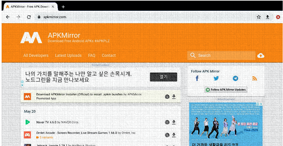Open the APKMirror site title link

point(64,35)
